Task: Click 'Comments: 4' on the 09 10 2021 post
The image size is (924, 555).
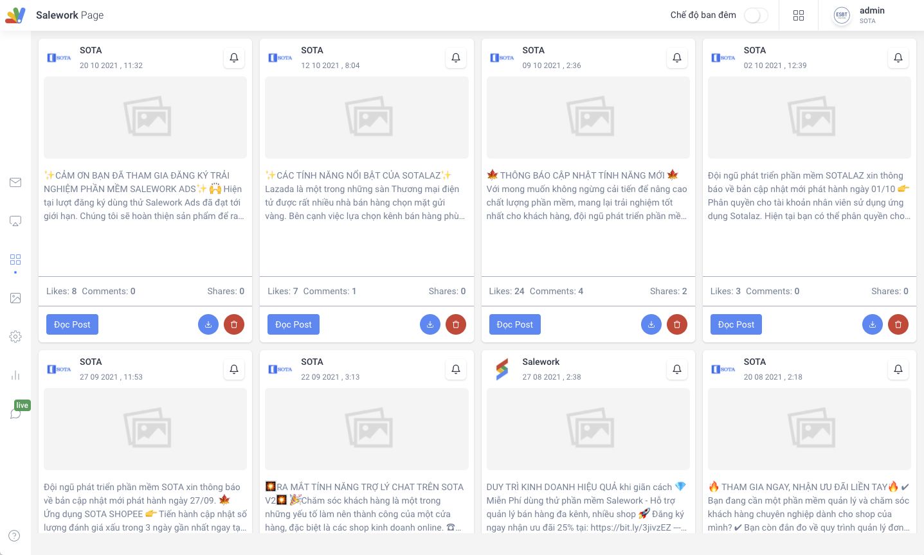Action: pos(556,291)
